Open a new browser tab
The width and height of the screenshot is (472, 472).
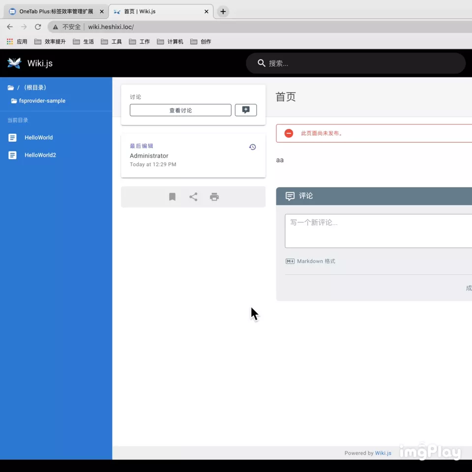[x=223, y=11]
